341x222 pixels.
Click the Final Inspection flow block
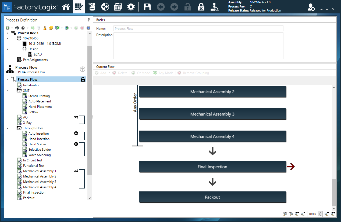click(x=212, y=167)
